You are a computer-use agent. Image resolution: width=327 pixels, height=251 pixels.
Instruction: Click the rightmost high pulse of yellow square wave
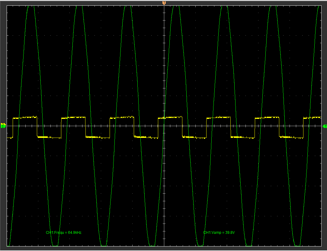[312, 117]
